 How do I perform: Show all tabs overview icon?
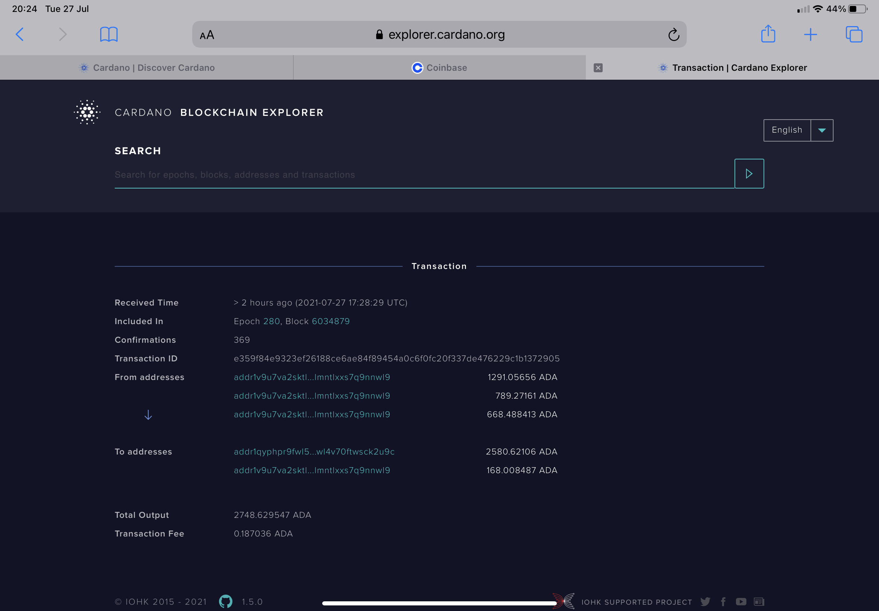click(x=853, y=34)
